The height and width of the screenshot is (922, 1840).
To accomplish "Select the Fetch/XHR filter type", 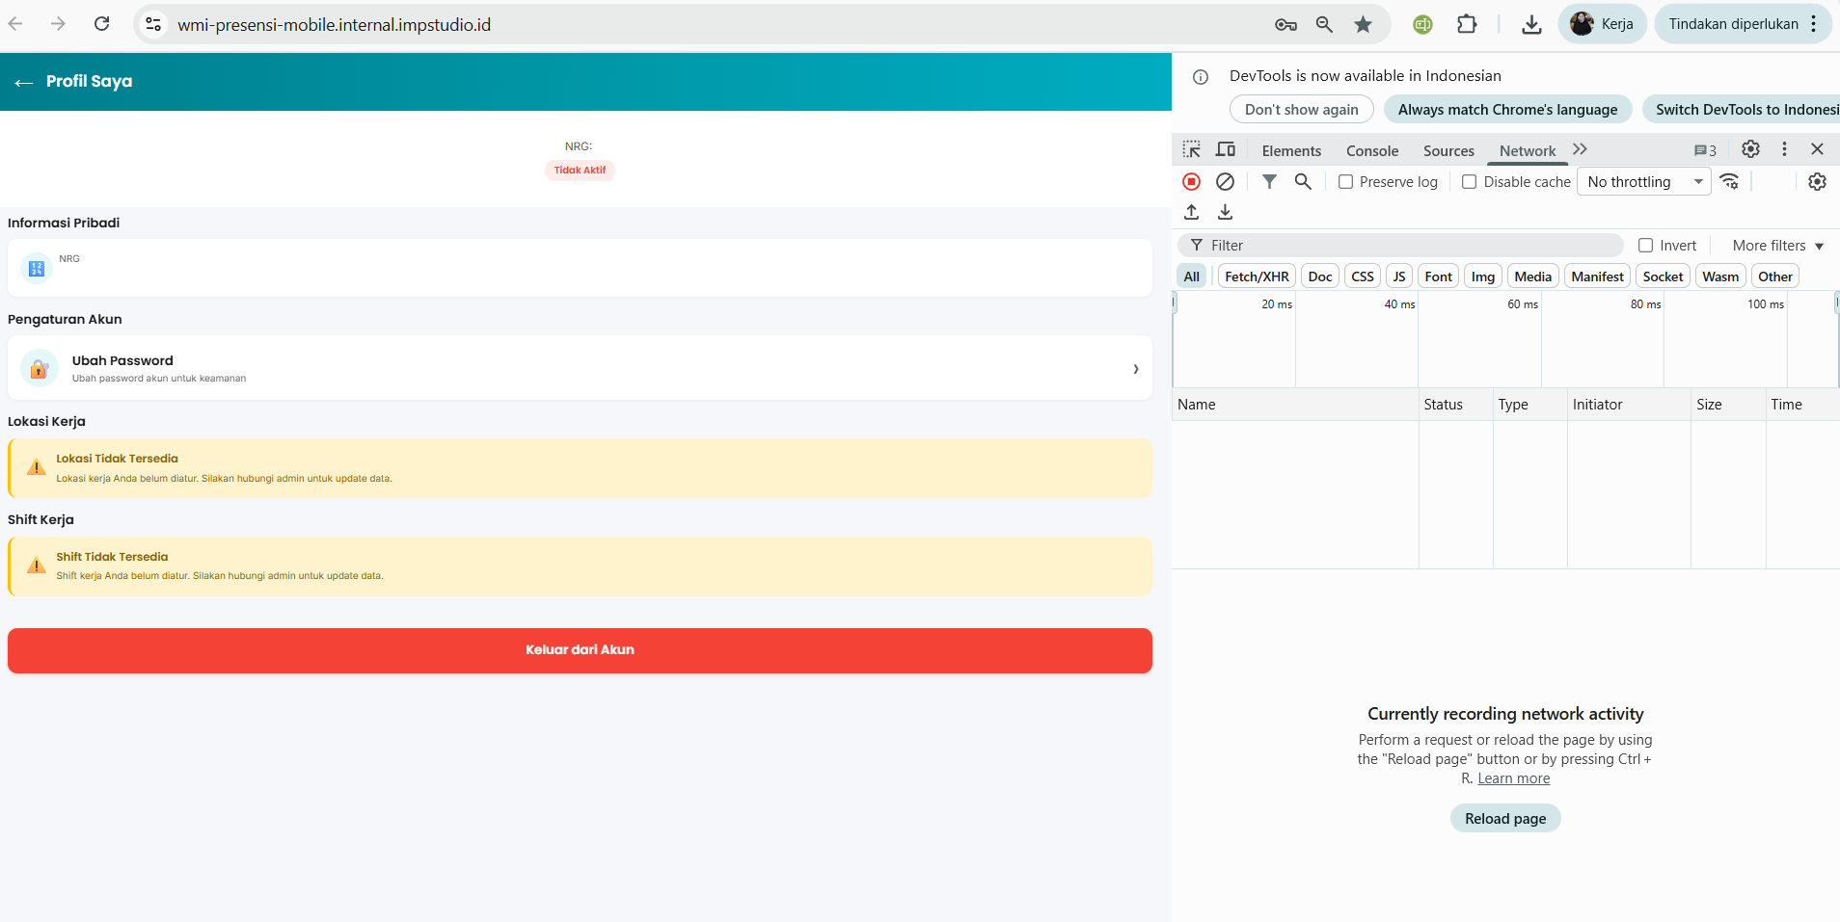I will pyautogui.click(x=1257, y=277).
